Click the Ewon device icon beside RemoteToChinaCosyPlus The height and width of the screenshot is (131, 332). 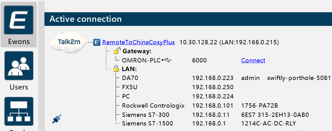[x=97, y=42]
